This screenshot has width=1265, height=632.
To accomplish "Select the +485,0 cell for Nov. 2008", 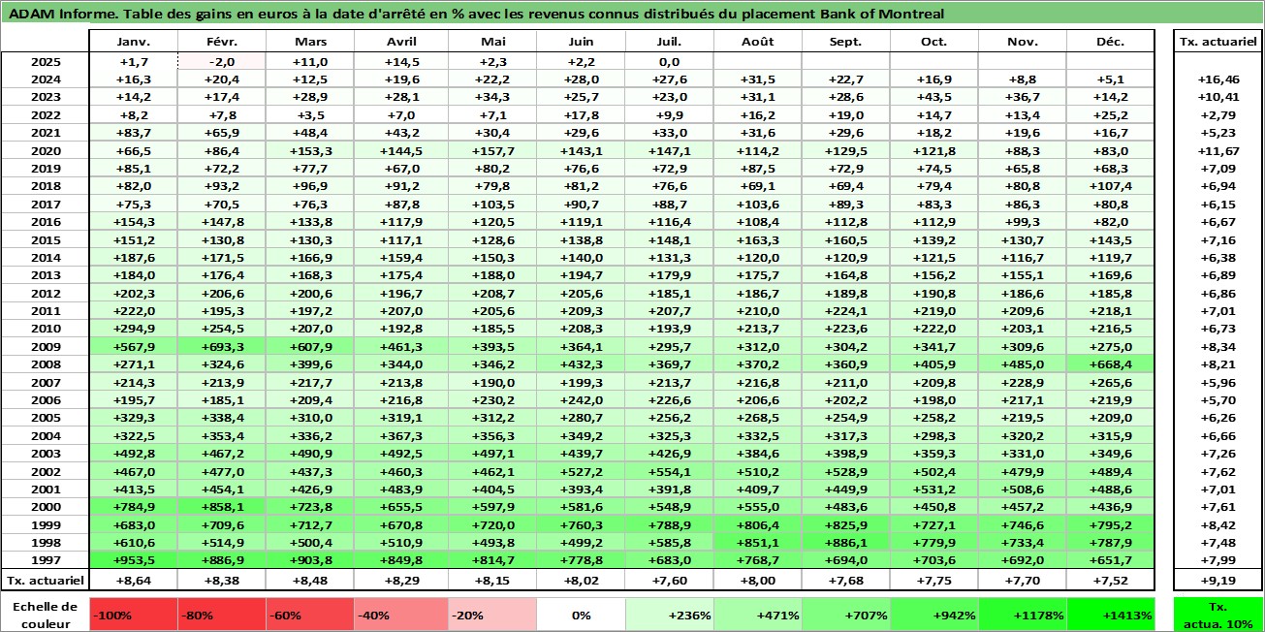I will pyautogui.click(x=1023, y=364).
